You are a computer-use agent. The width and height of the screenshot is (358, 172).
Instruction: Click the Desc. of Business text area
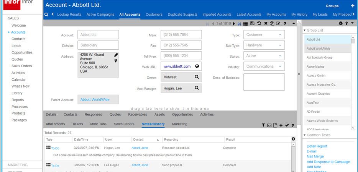tap(264, 82)
